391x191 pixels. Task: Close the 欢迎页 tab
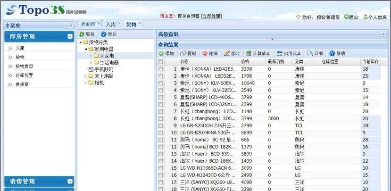99,23
